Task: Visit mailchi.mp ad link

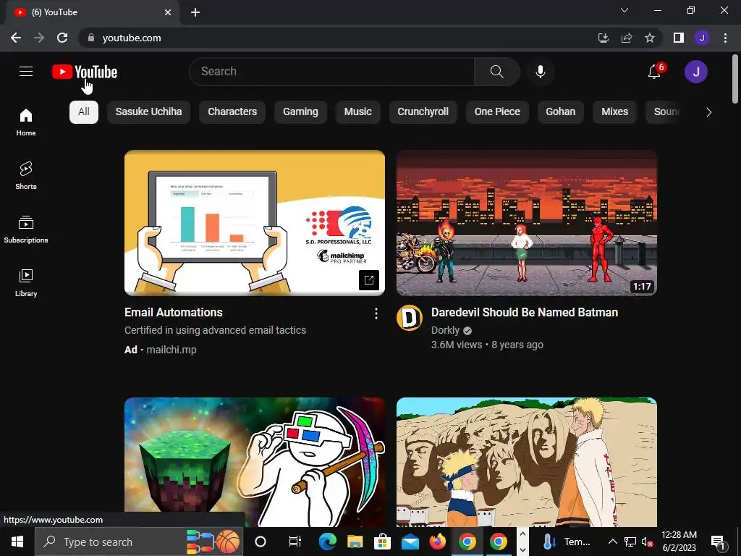Action: (172, 350)
